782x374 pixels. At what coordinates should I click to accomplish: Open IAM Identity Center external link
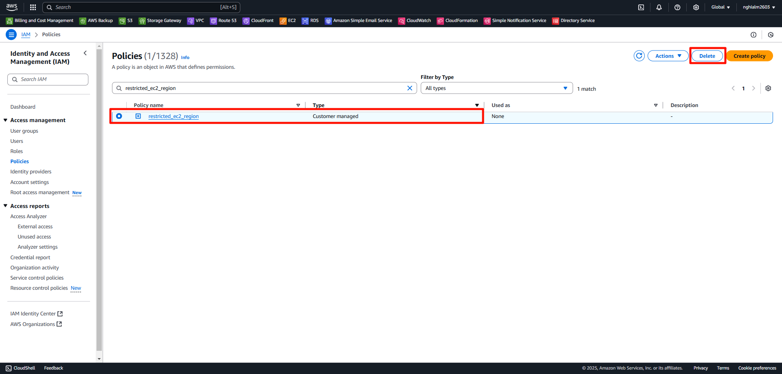[x=37, y=314]
